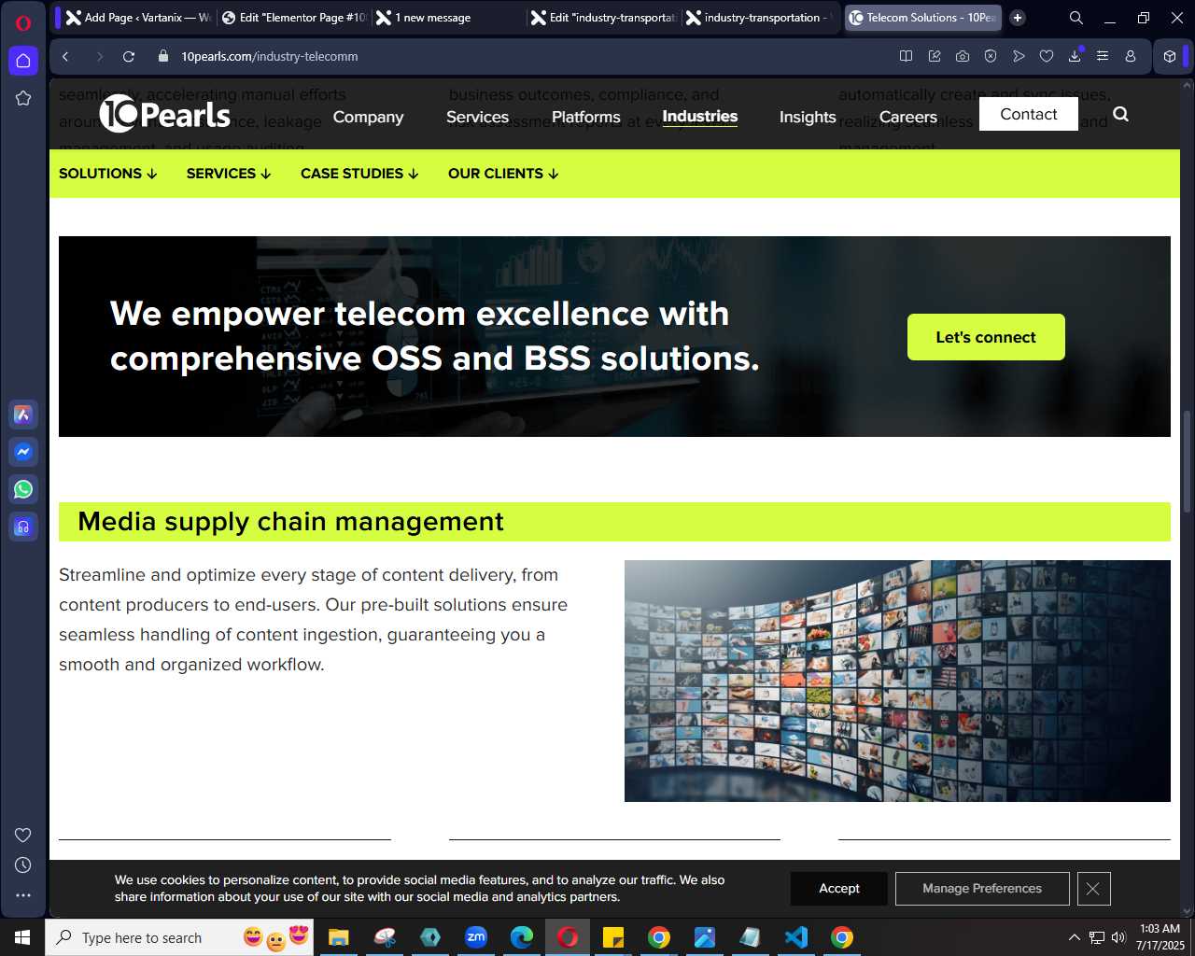Click the media wall image
Viewport: 1195px width, 956px height.
point(897,681)
